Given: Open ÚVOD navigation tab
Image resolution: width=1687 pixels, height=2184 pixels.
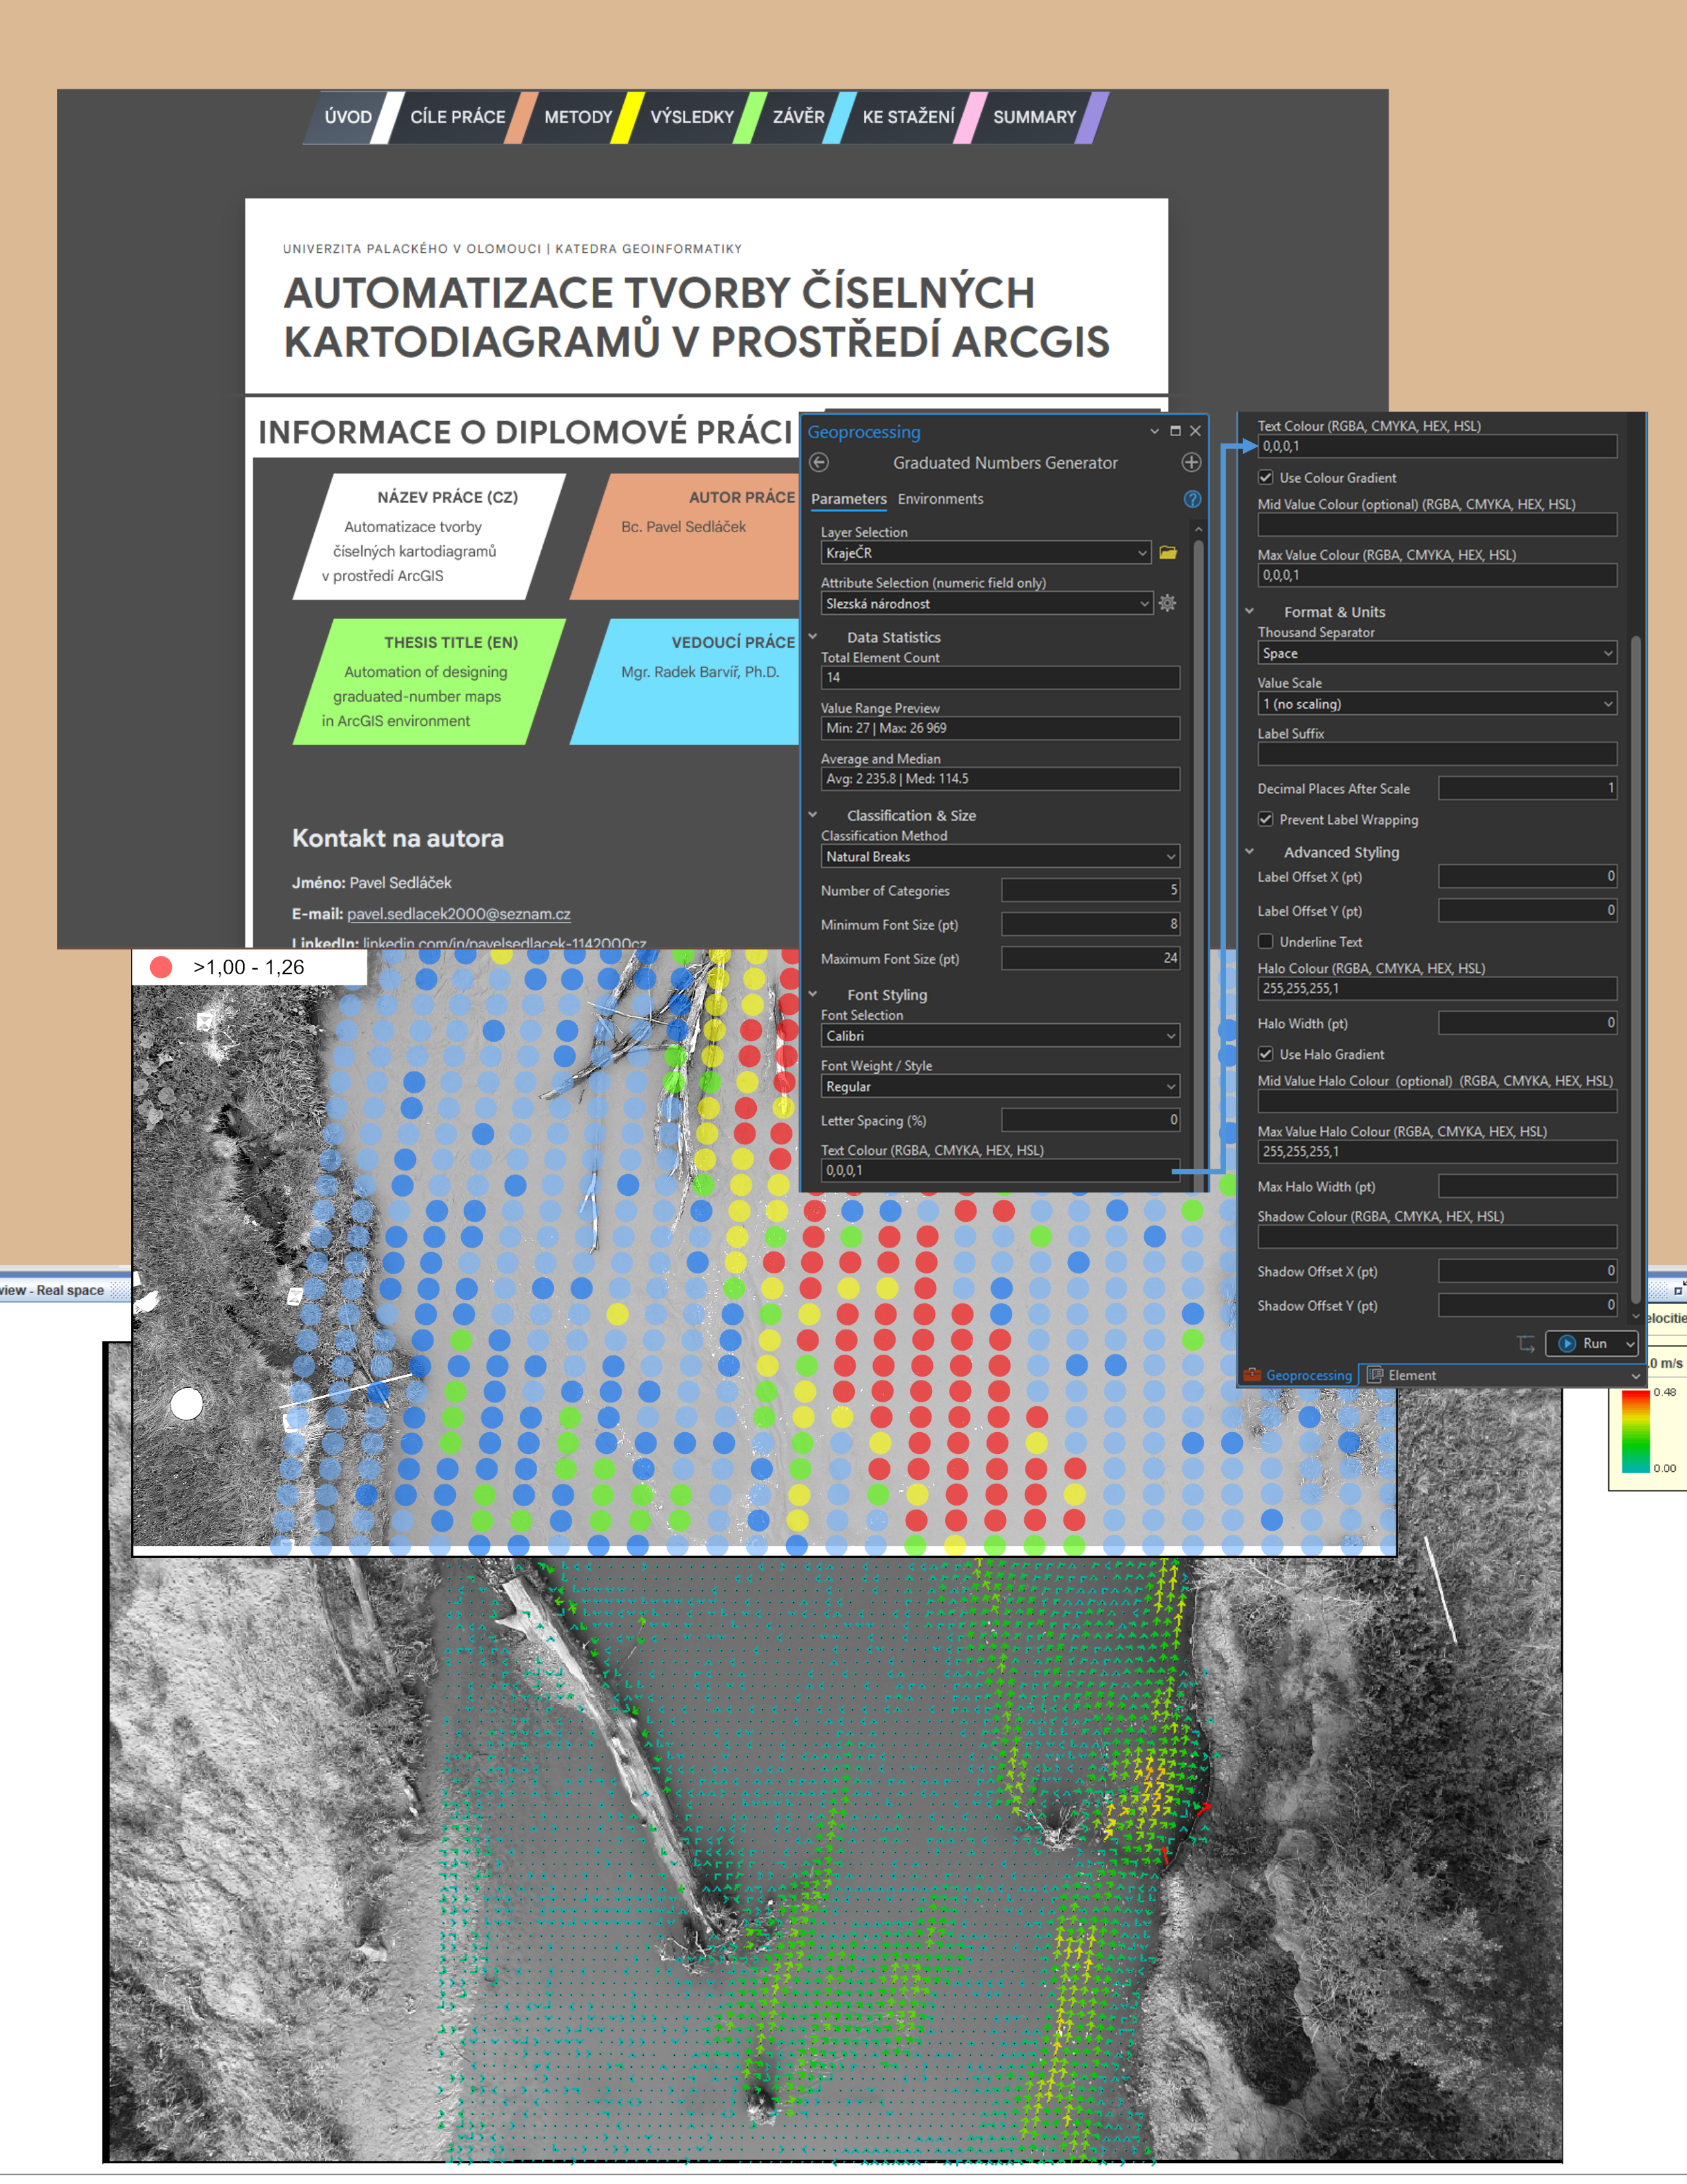Looking at the screenshot, I should pyautogui.click(x=348, y=117).
